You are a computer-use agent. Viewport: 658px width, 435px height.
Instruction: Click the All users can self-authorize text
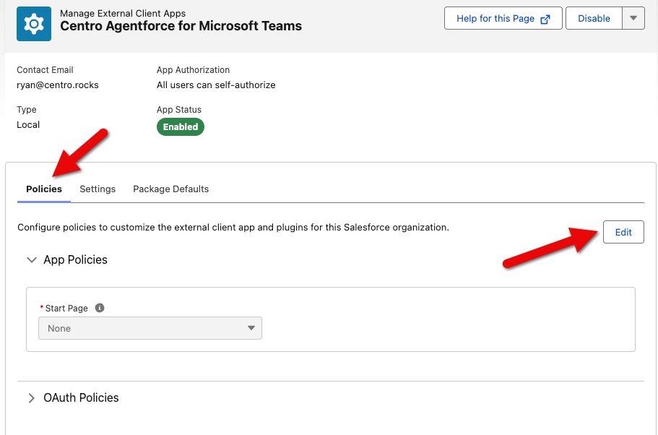coord(216,85)
